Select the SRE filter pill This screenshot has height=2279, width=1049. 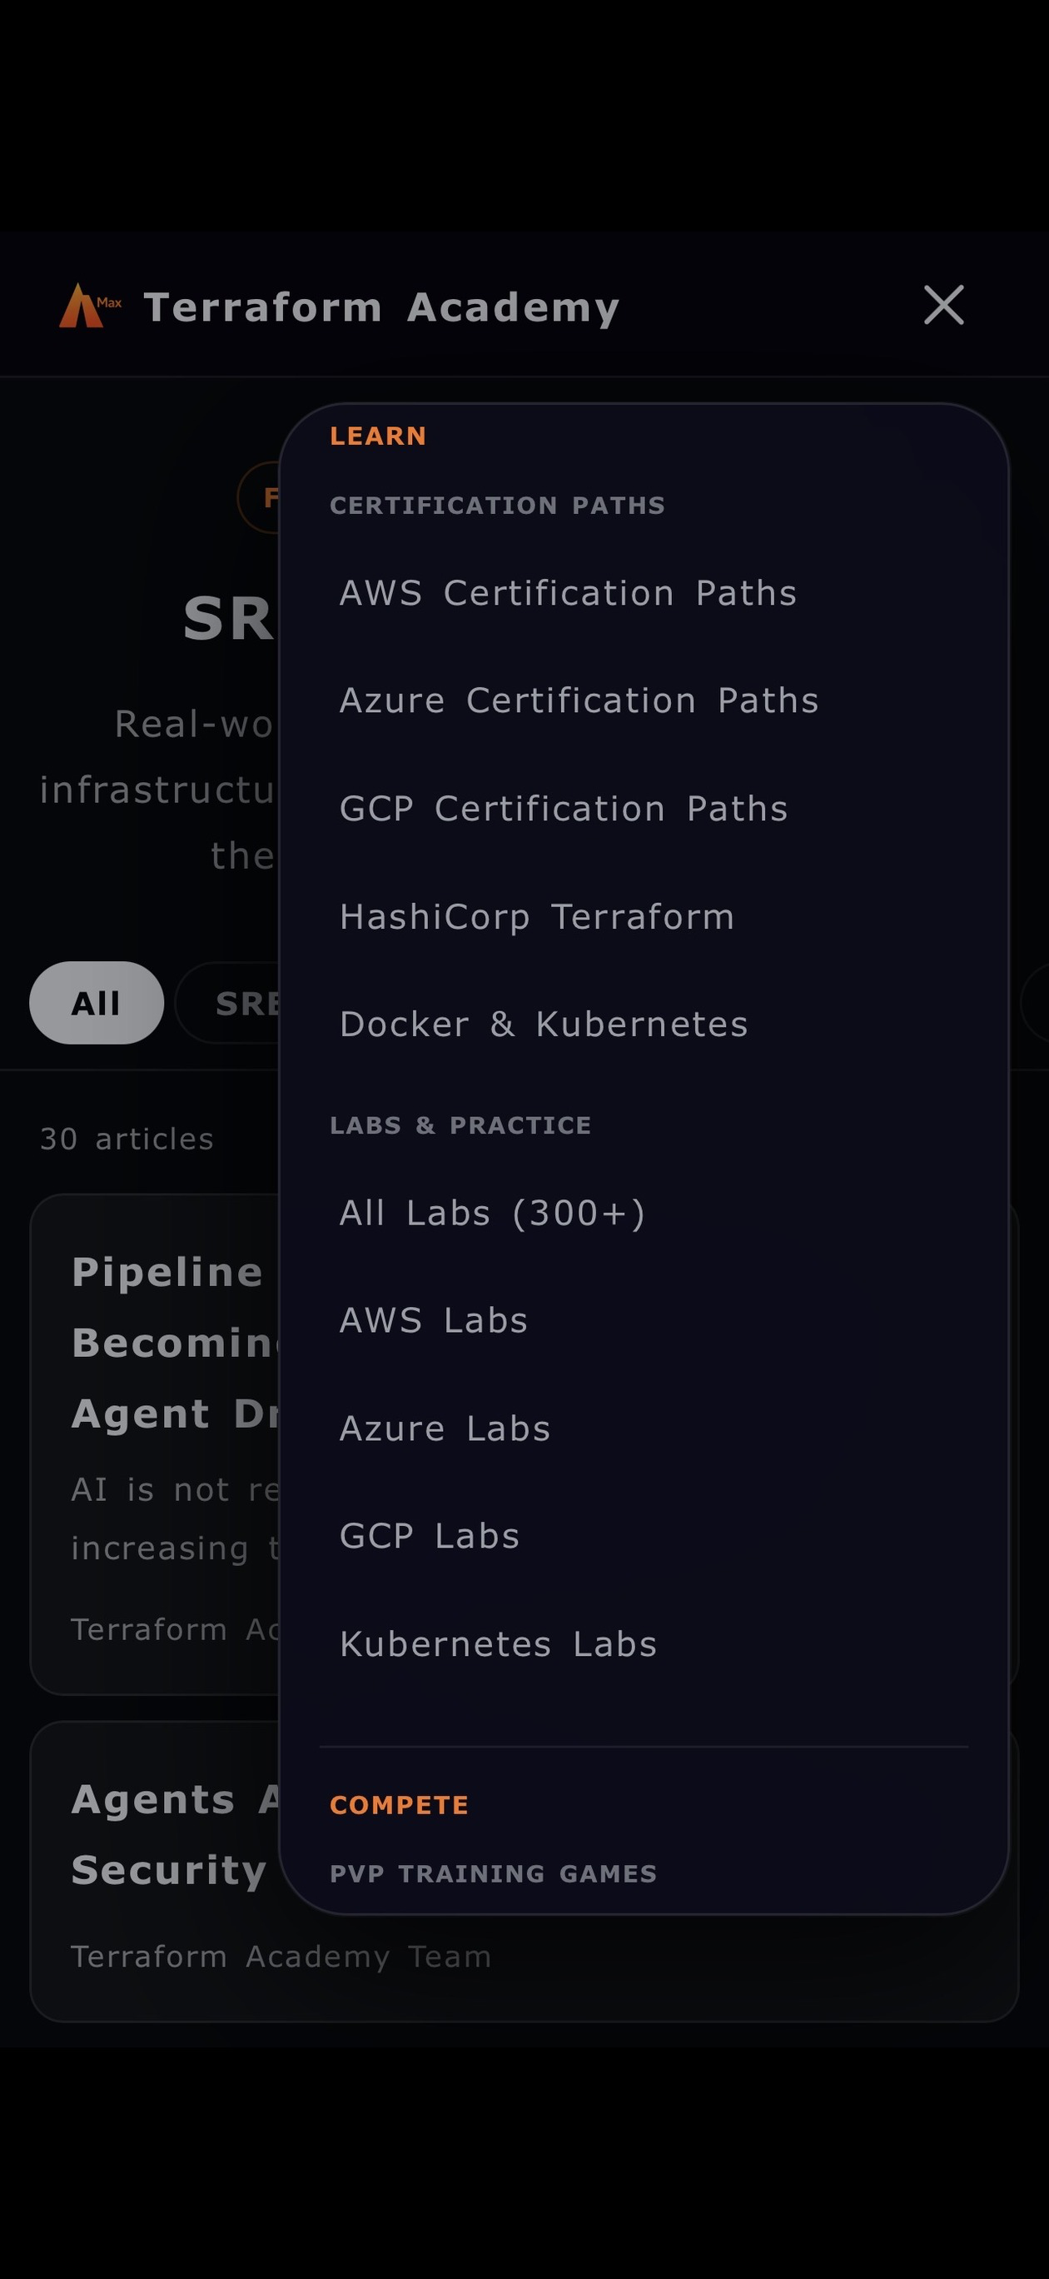coord(228,1003)
